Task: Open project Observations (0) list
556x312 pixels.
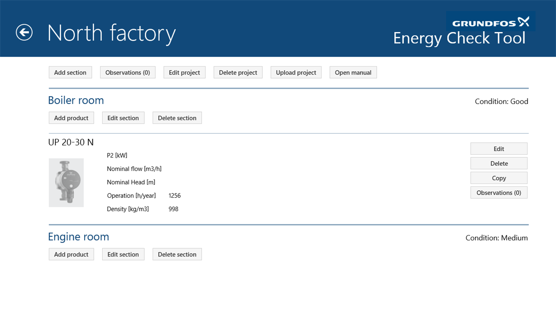Action: click(x=128, y=72)
